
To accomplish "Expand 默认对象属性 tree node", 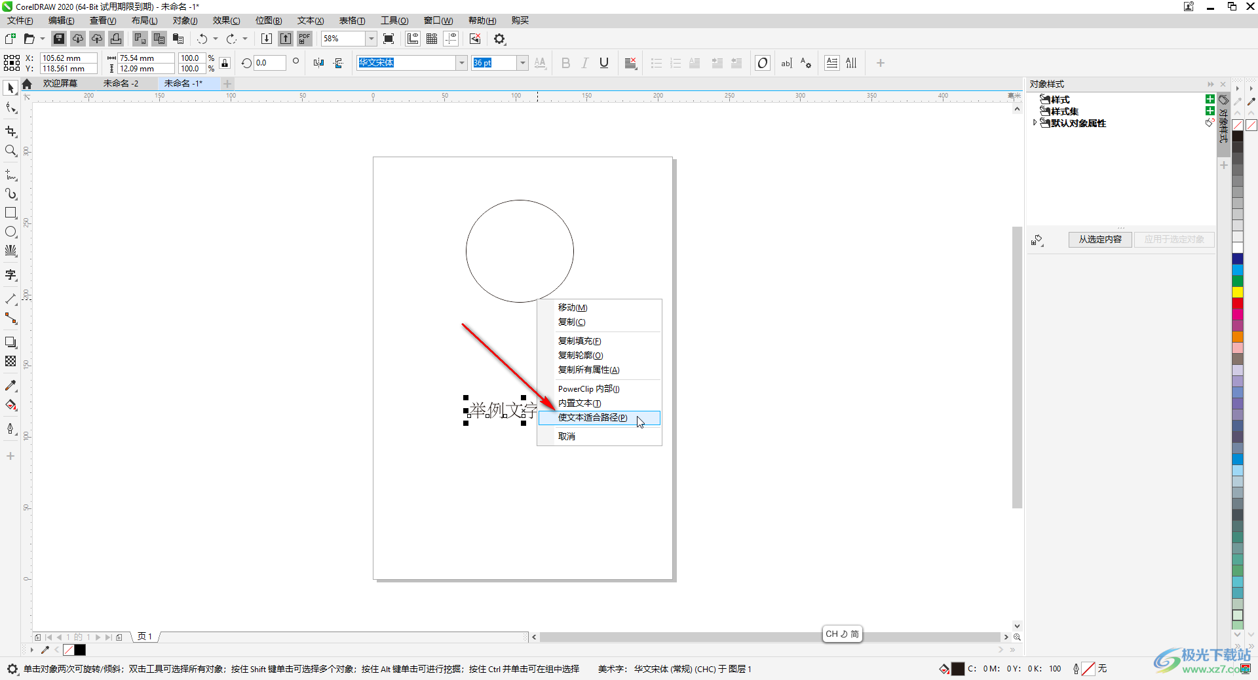I will [1035, 123].
